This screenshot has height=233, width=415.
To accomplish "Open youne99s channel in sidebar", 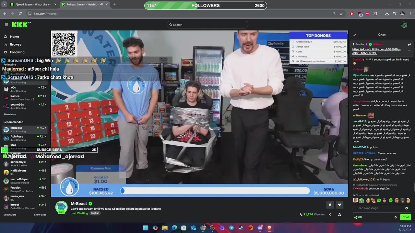I will (x=25, y=106).
